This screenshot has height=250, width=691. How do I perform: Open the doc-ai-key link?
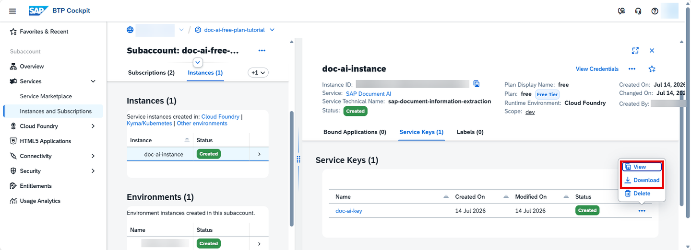(349, 211)
